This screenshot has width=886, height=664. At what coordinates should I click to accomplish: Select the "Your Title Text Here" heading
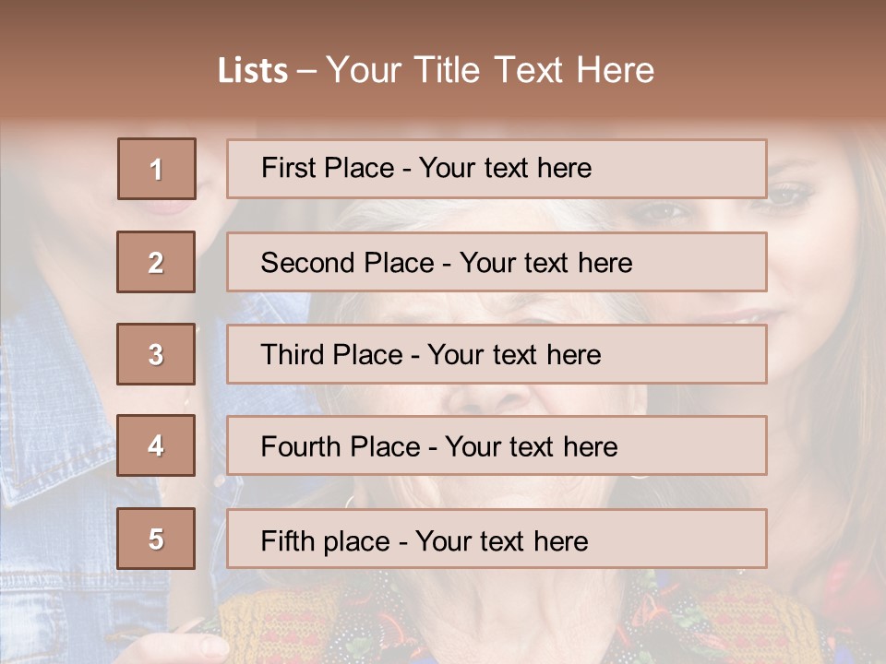coord(490,70)
